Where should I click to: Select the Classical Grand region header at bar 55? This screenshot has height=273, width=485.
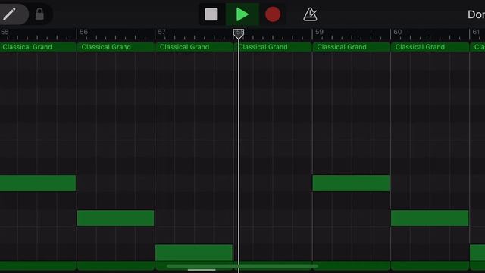[38, 47]
